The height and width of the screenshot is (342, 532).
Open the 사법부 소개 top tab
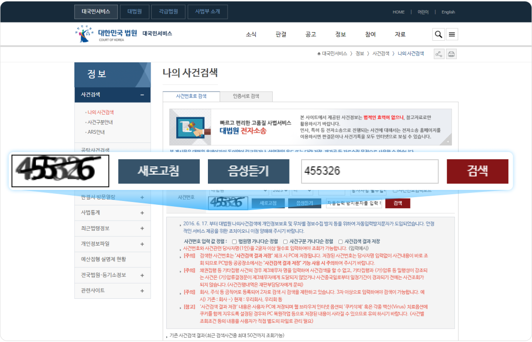207,12
